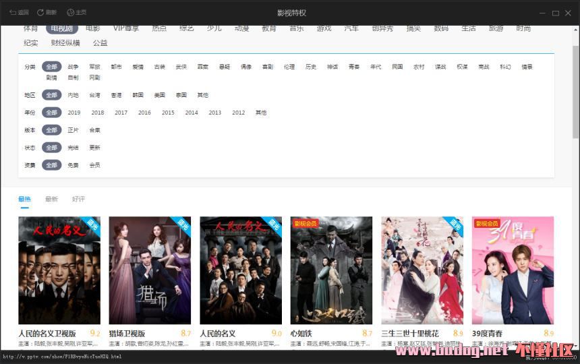Switch to the 最热 sorting tab
Viewport: 580px width, 364px height.
[24, 199]
